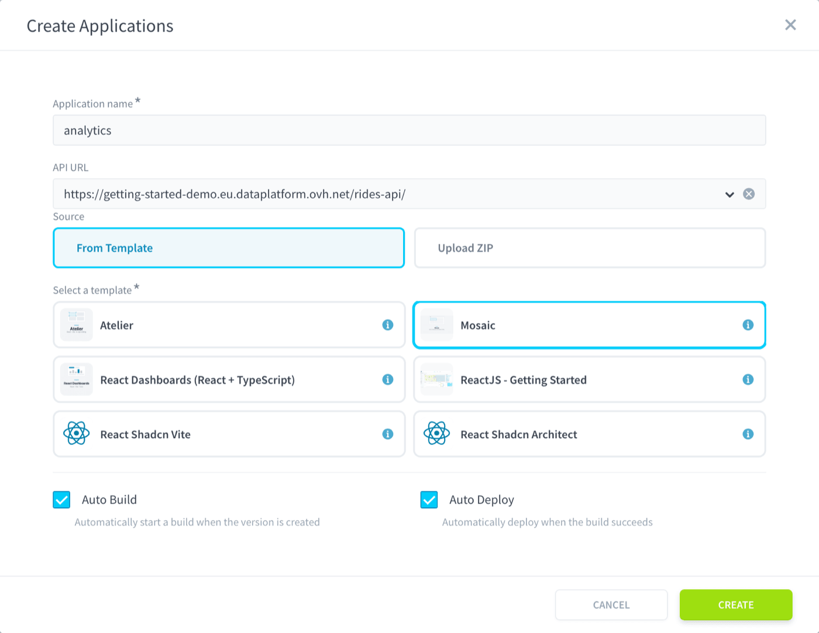Click the Auto Build label text
The image size is (819, 633).
pos(109,500)
